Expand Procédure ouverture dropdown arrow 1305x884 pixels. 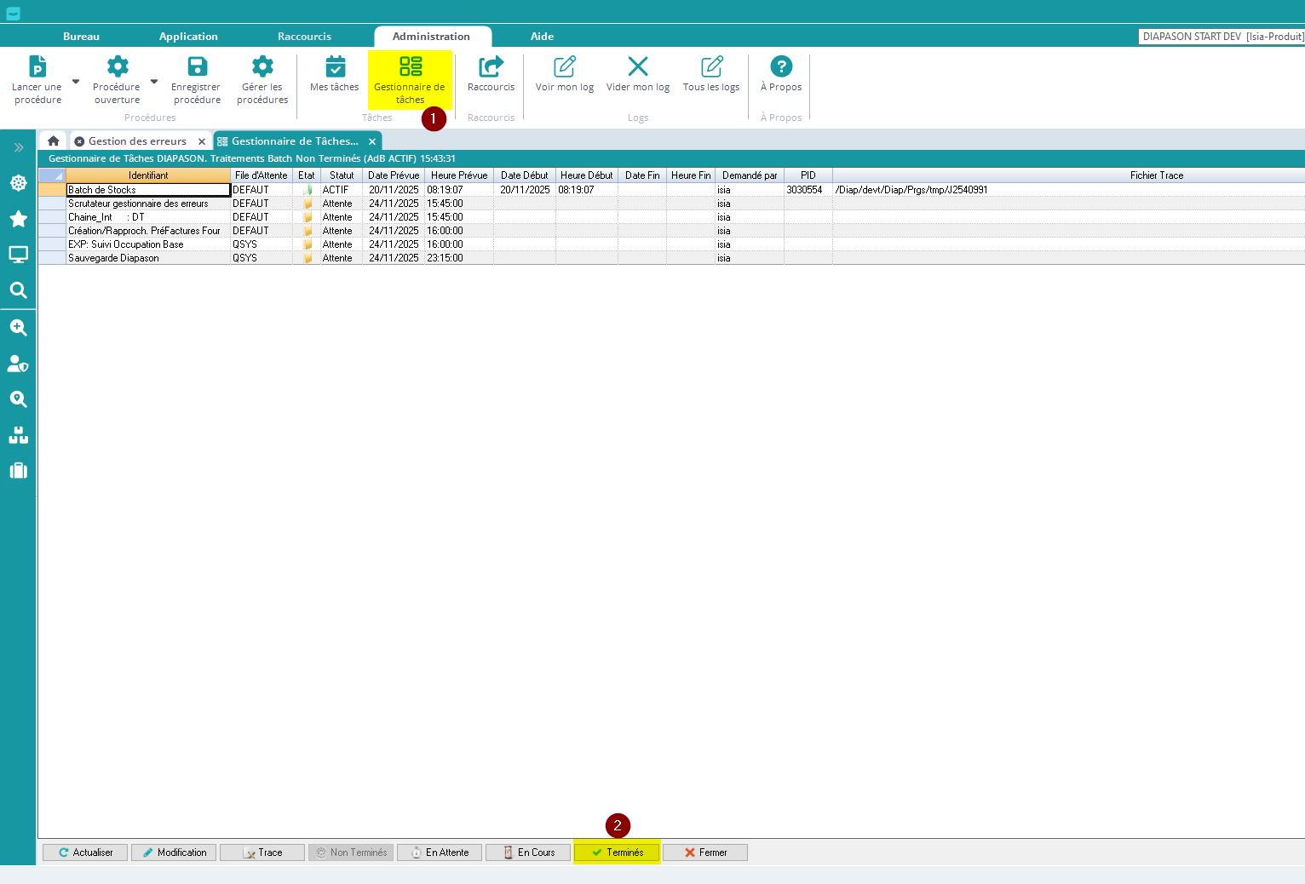(x=154, y=82)
